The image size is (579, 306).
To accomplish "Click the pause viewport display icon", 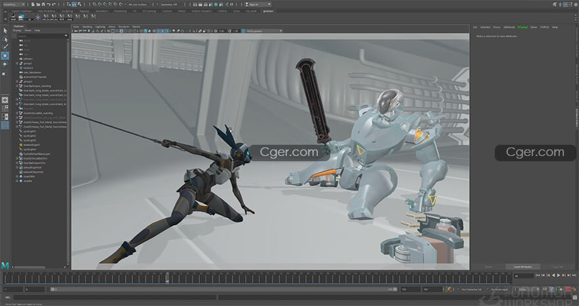I will click(232, 4).
